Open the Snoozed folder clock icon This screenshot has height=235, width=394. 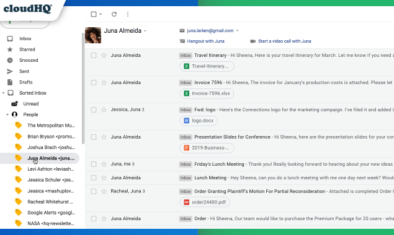click(x=10, y=61)
